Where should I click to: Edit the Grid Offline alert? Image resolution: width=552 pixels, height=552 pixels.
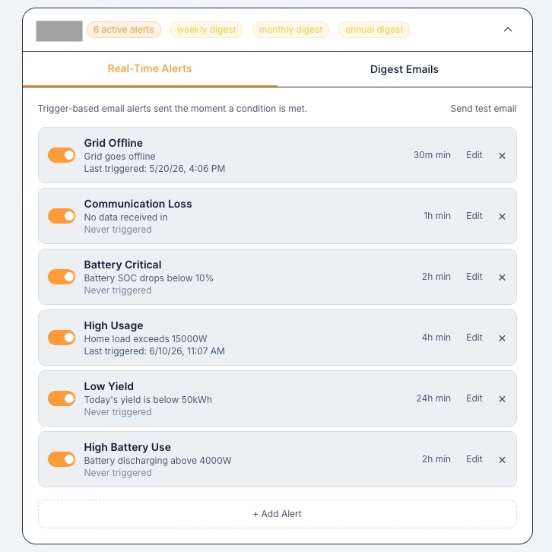point(474,155)
